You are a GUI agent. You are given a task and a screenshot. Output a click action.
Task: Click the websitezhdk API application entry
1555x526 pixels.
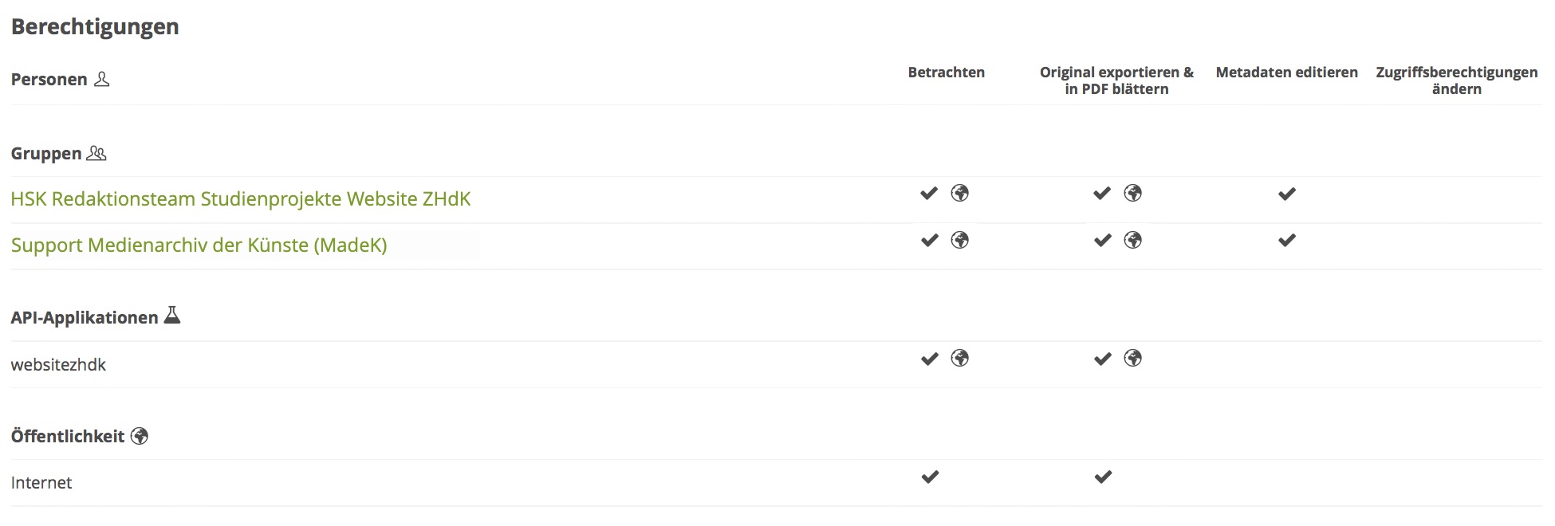58,365
